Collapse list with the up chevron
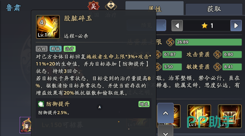245x136 pixels. click(x=166, y=113)
